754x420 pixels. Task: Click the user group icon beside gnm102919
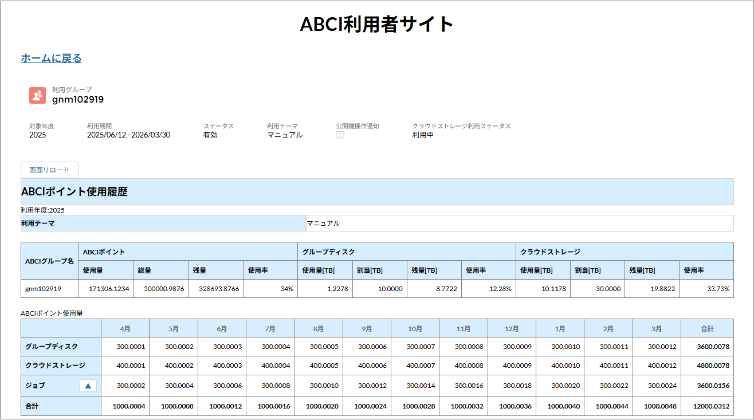click(38, 95)
